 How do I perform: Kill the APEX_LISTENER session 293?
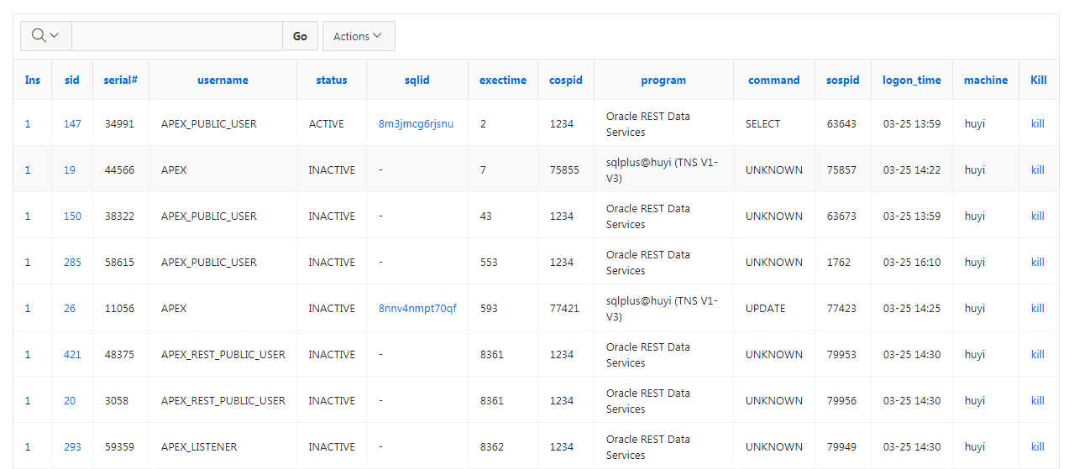pyautogui.click(x=1038, y=447)
